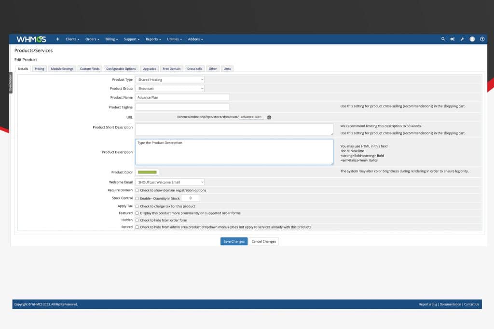Click the WHMCS logo
The image size is (494, 329).
(31, 39)
